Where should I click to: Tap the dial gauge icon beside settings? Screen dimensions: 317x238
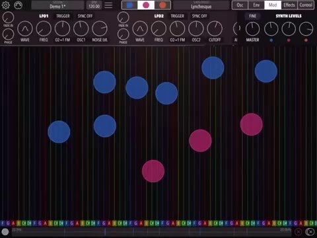coord(18,5)
